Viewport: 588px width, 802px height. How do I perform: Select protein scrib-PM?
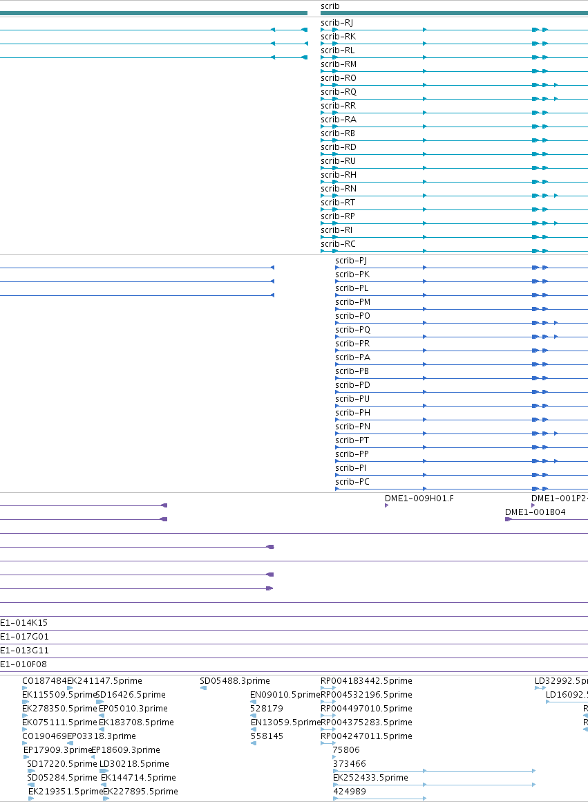point(353,301)
